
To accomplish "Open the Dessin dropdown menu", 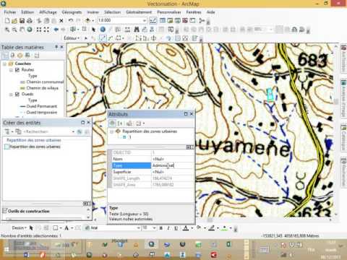I will point(20,227).
